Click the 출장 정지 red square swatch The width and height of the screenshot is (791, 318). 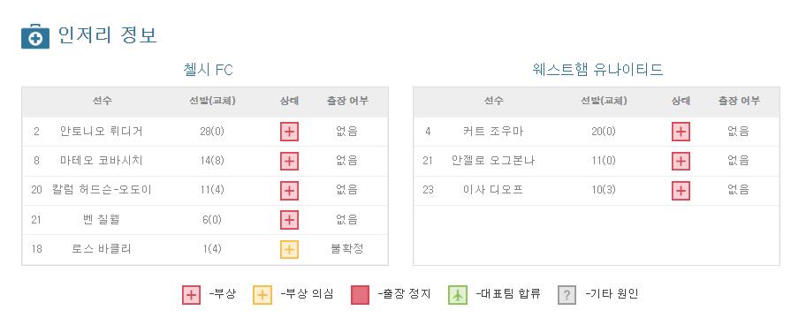coord(361,295)
